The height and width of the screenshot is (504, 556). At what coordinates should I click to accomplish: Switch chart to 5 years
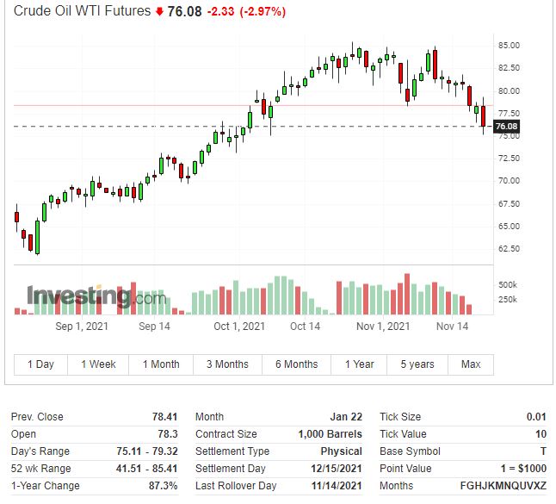coord(417,364)
